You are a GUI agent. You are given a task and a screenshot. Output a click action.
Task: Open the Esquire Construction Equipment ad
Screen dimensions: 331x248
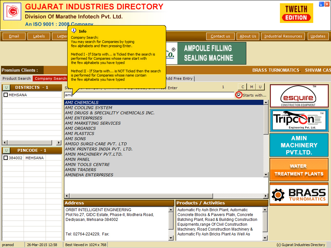pos(299,96)
